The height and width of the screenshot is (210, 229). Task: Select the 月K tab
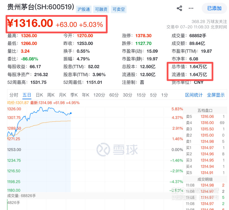click(63, 95)
